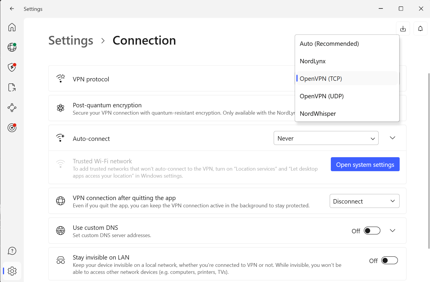
Task: Open the target radar sidebar icon
Action: tap(12, 127)
